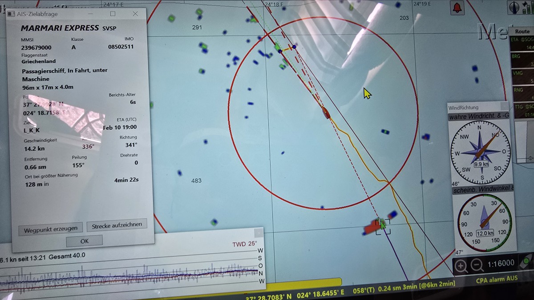Click the 1:16000 chart scale display
The height and width of the screenshot is (300, 534).
[501, 264]
